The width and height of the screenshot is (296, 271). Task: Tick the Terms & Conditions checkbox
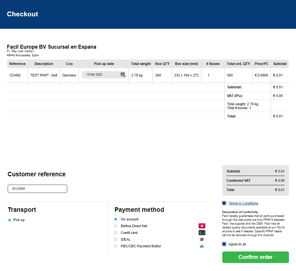(x=224, y=203)
